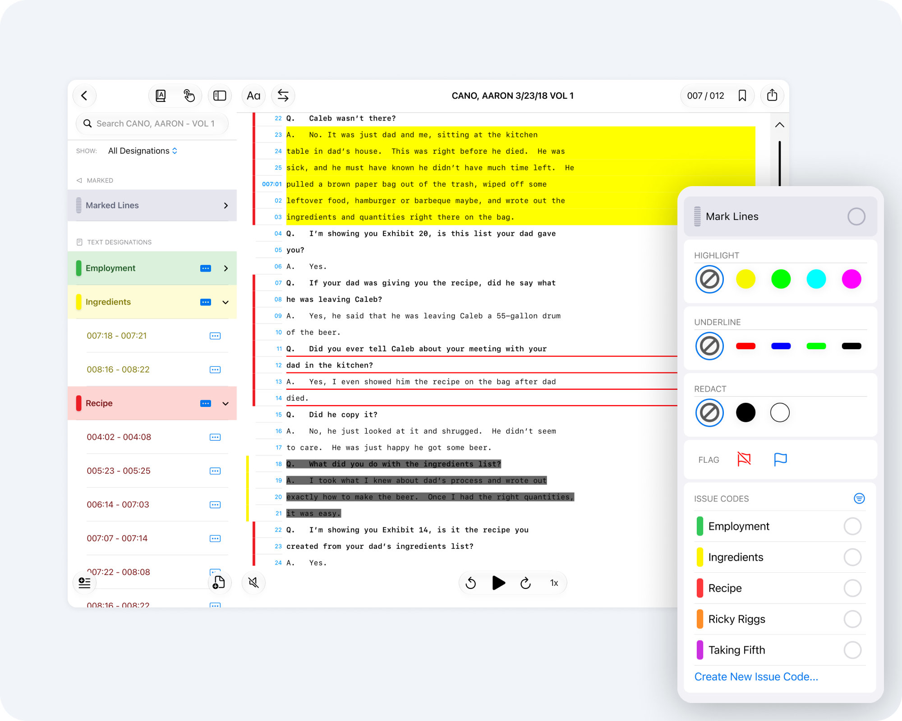The width and height of the screenshot is (902, 721).
Task: Select the Taking Fifth issue code circle
Action: [852, 650]
